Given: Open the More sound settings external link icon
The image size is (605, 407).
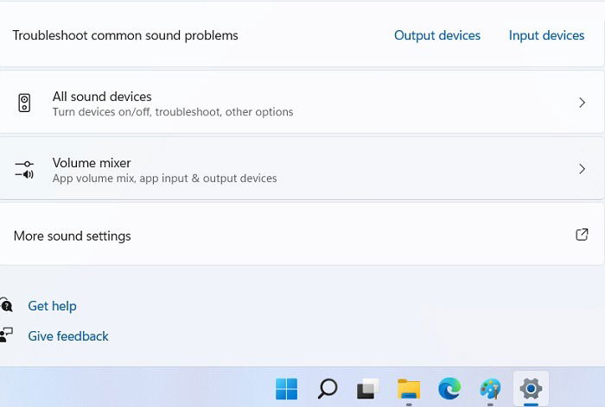Looking at the screenshot, I should pyautogui.click(x=582, y=235).
